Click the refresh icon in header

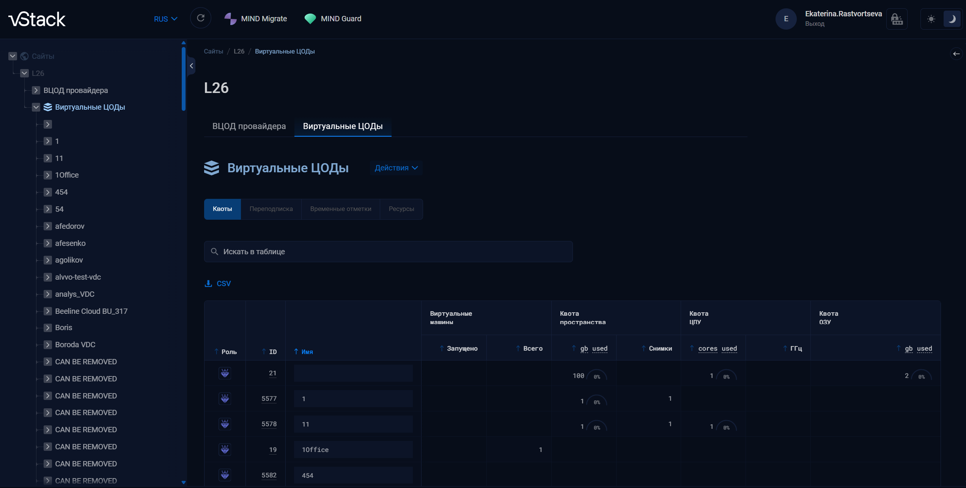[x=201, y=18]
